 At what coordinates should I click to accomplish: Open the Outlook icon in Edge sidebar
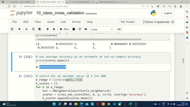click(x=187, y=38)
